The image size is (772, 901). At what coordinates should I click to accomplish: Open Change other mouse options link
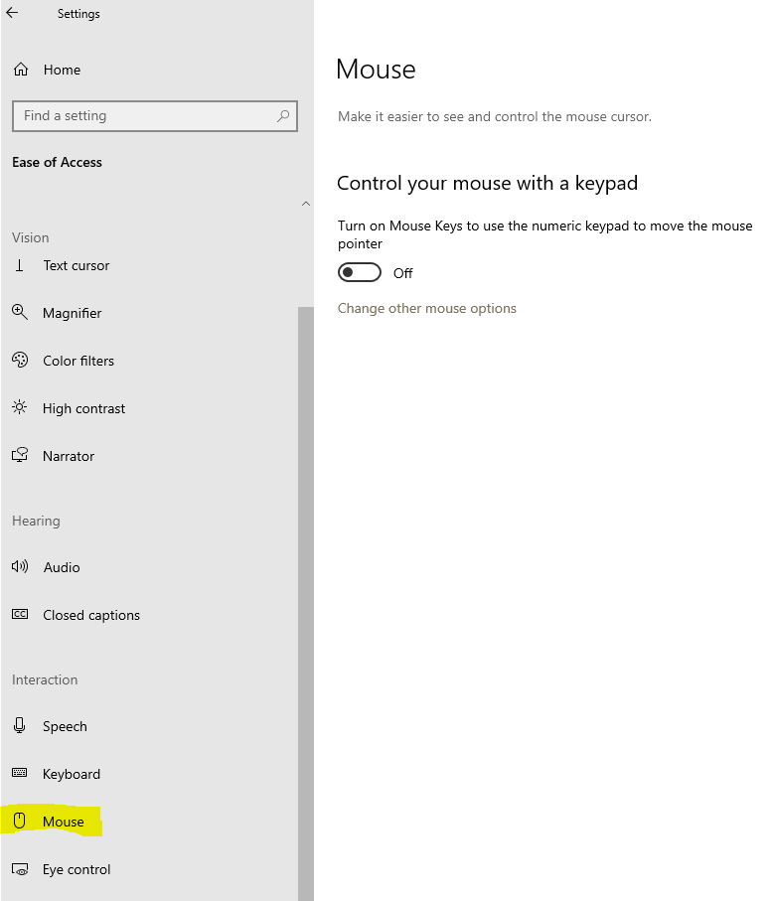(427, 308)
